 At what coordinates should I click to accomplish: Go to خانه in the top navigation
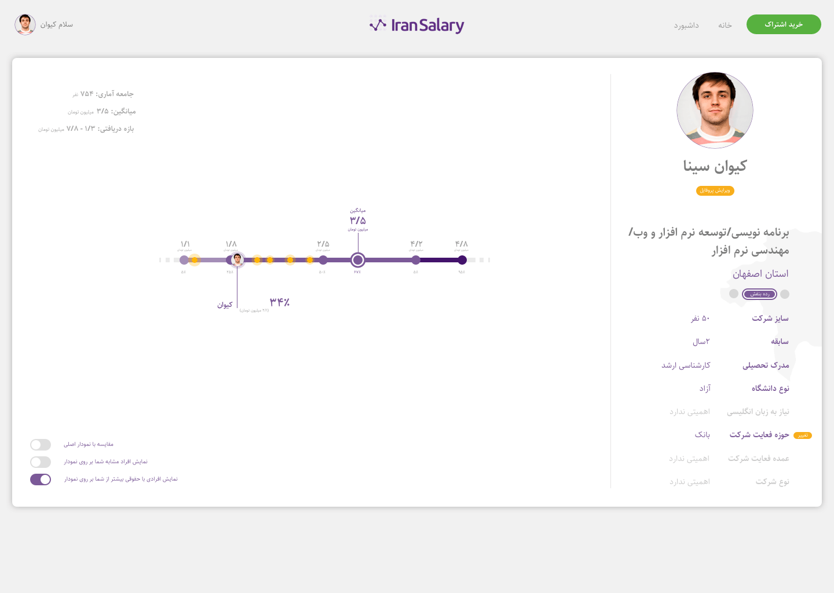point(725,25)
